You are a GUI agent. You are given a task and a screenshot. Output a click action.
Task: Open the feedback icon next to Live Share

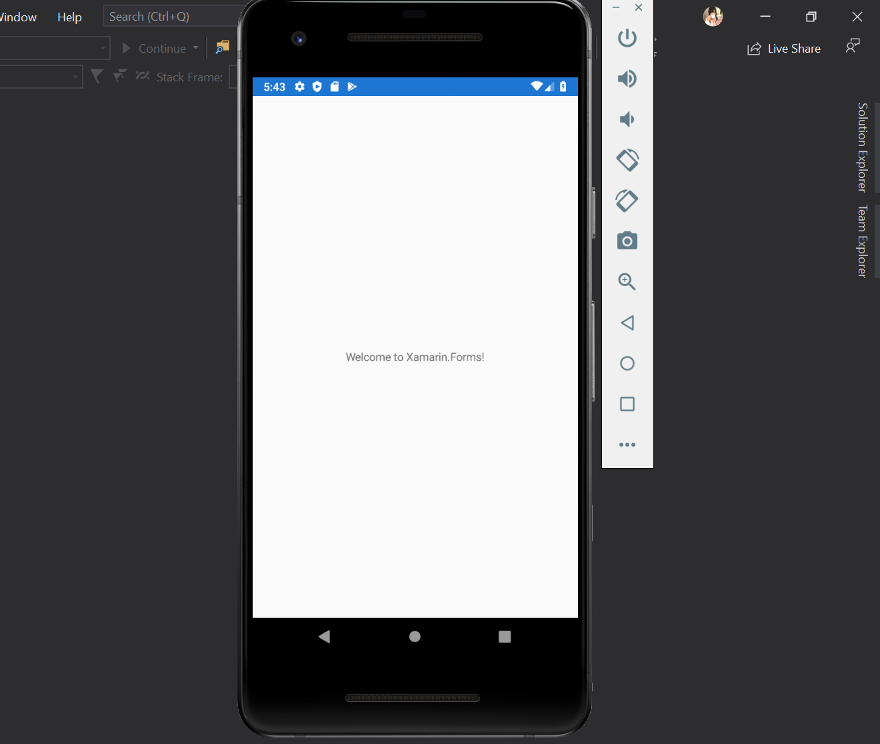tap(852, 47)
